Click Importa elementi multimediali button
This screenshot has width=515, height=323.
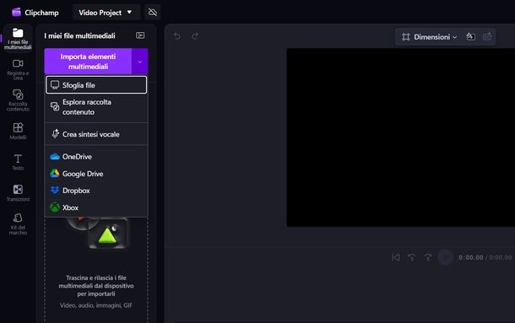click(x=88, y=62)
